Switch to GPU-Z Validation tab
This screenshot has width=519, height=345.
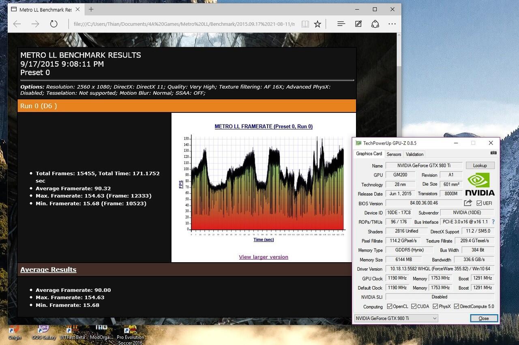click(414, 154)
